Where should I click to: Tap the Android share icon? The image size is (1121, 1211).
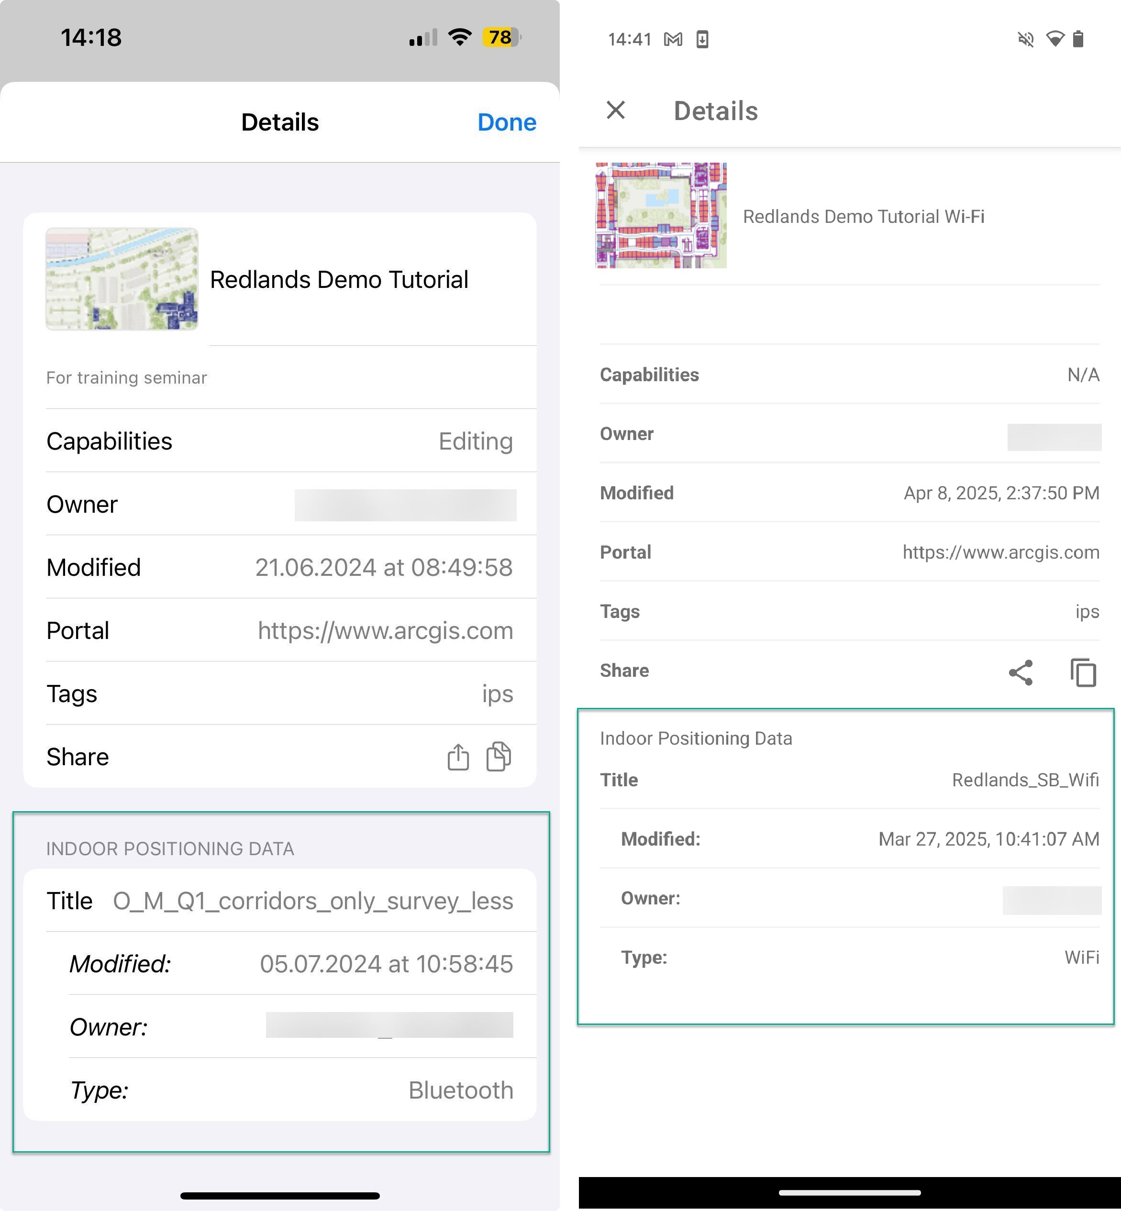[1021, 672]
